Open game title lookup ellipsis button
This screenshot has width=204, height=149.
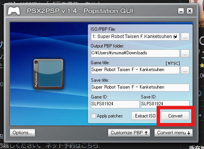185,70
